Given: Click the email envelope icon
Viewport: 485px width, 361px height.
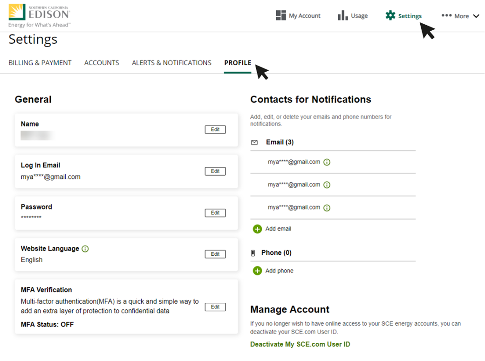Looking at the screenshot, I should coord(254,142).
